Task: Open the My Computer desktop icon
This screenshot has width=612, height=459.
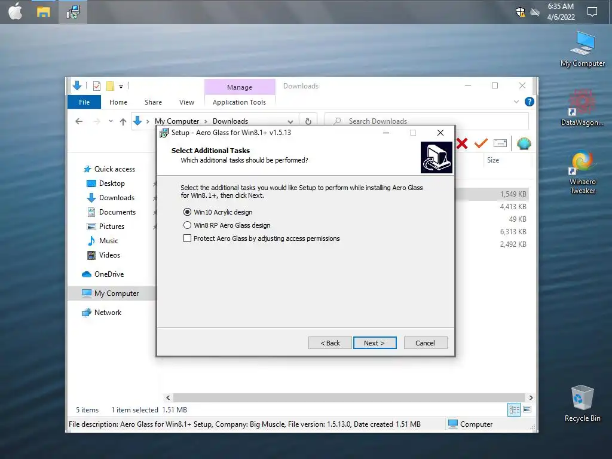Action: click(583, 50)
